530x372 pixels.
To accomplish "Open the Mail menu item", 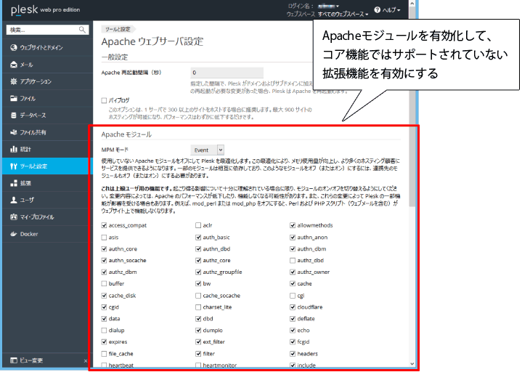I will click(x=47, y=64).
